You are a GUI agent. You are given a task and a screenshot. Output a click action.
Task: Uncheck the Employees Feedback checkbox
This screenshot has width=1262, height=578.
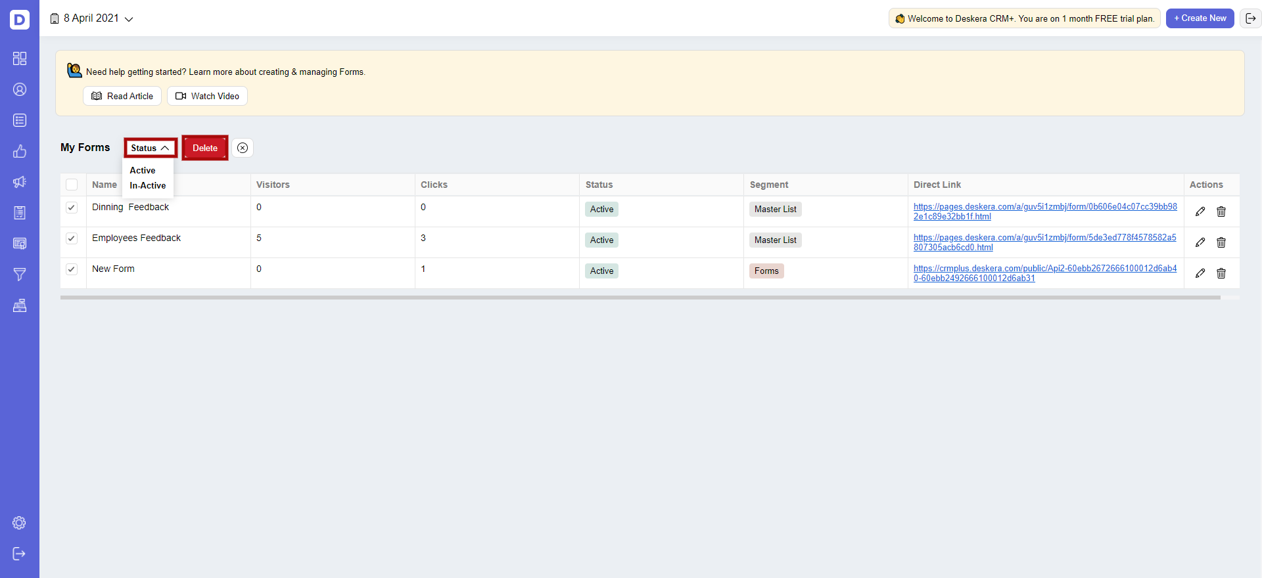pyautogui.click(x=72, y=238)
